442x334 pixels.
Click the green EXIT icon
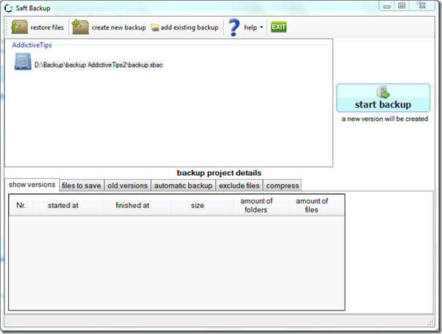(x=279, y=27)
